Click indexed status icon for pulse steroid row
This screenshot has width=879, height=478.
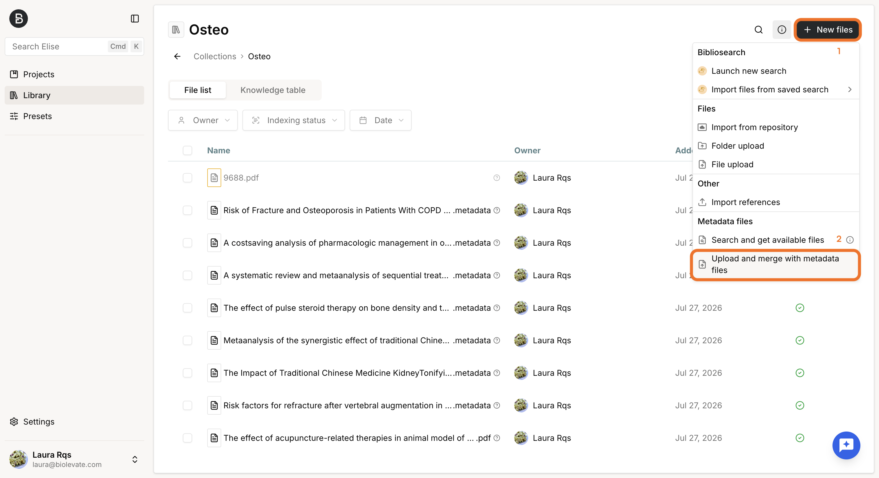[800, 308]
